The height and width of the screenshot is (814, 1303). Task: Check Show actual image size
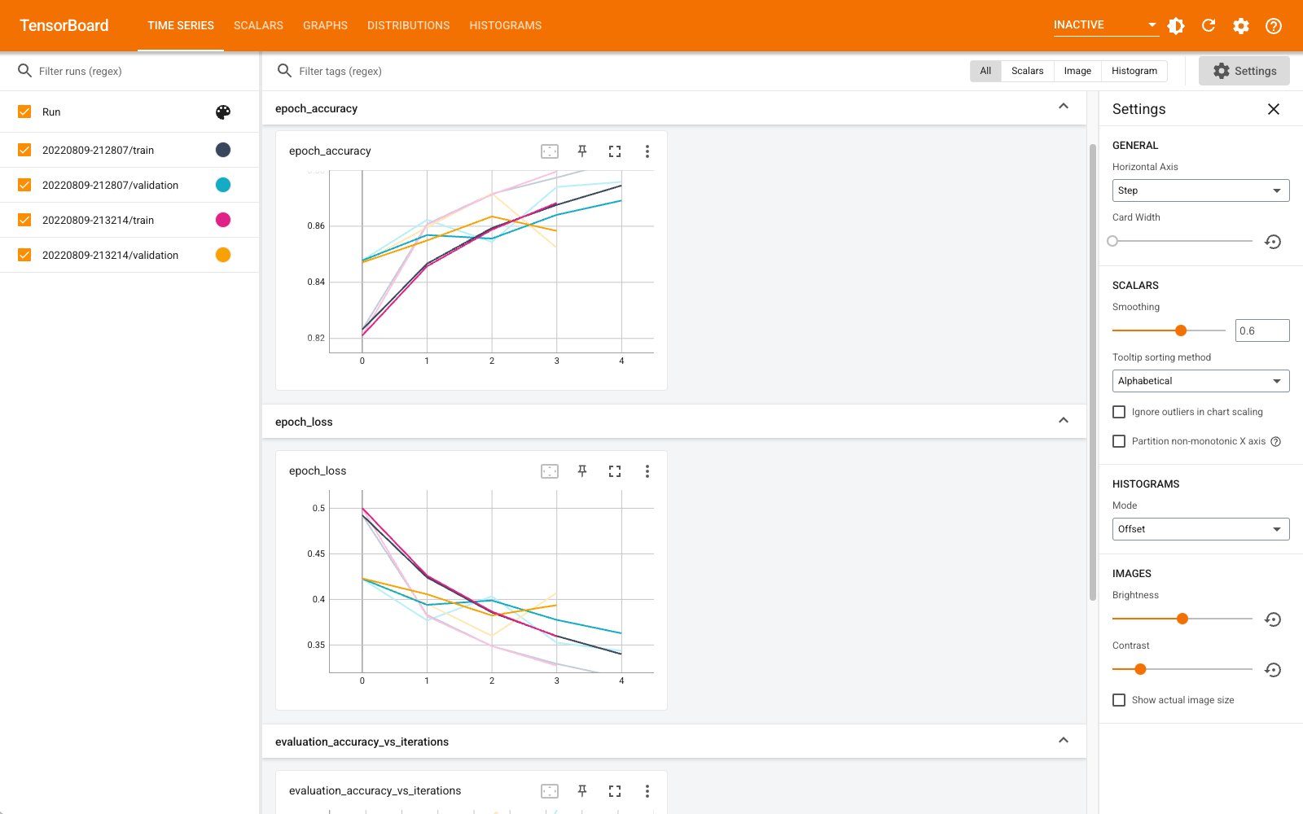pos(1119,700)
